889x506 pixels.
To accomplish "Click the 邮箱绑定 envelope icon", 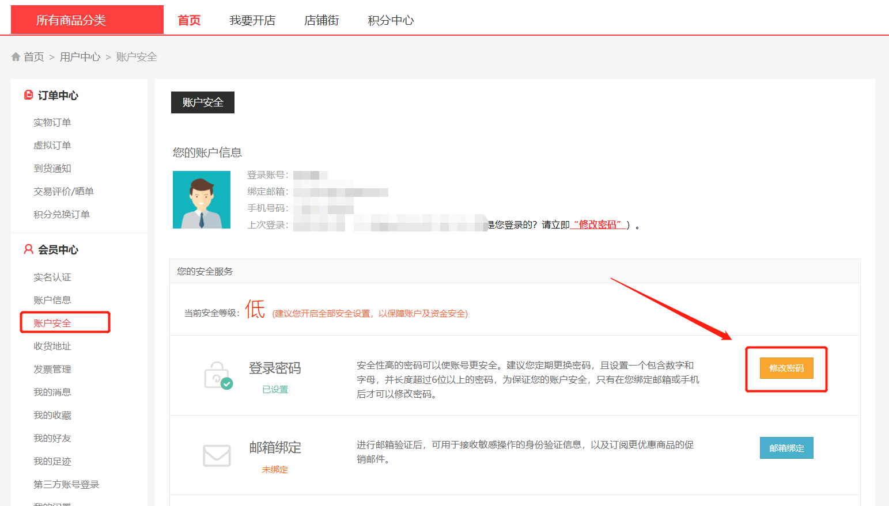I will tap(217, 455).
